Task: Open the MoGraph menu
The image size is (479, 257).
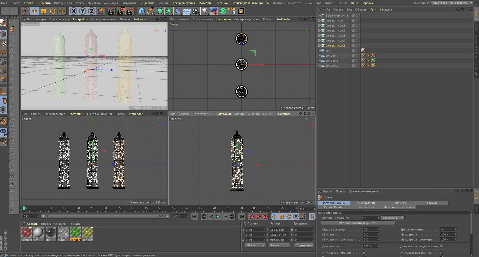Action: 205,3
